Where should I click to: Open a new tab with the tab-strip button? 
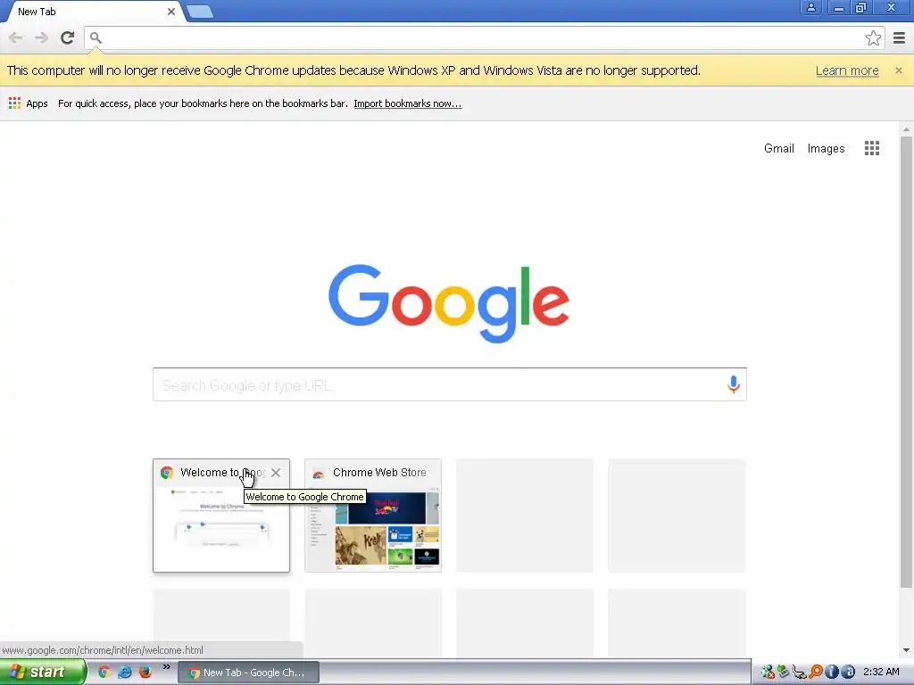point(200,11)
